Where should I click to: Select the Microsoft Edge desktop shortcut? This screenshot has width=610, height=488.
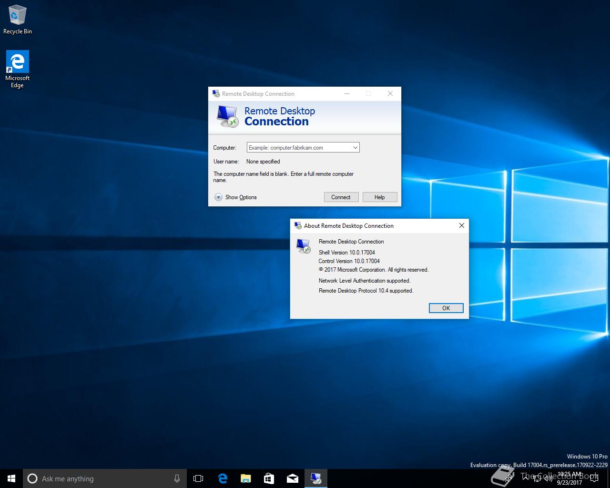pos(18,69)
